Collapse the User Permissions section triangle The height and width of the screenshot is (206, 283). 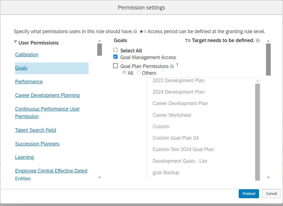[16, 42]
